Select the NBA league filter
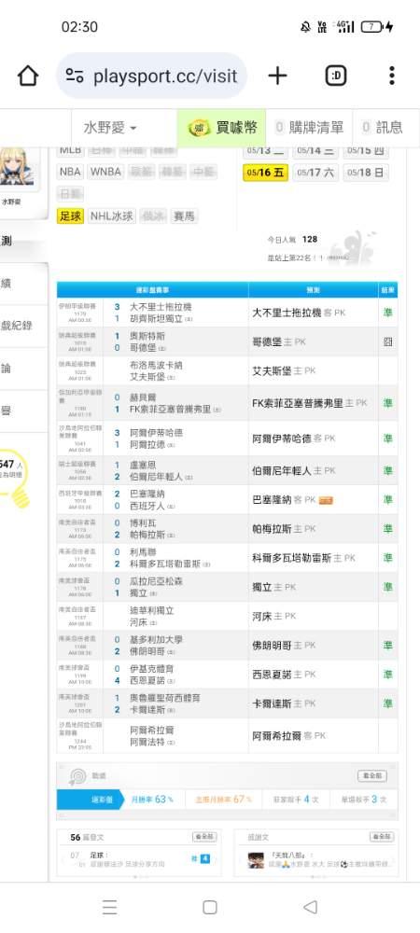 tap(70, 172)
